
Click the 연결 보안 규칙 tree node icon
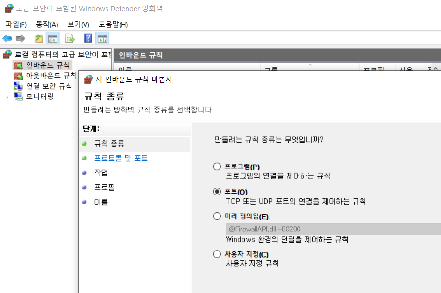tap(18, 86)
